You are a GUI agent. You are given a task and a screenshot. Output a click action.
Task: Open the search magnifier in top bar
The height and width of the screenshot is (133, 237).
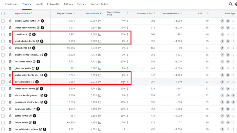231,4
